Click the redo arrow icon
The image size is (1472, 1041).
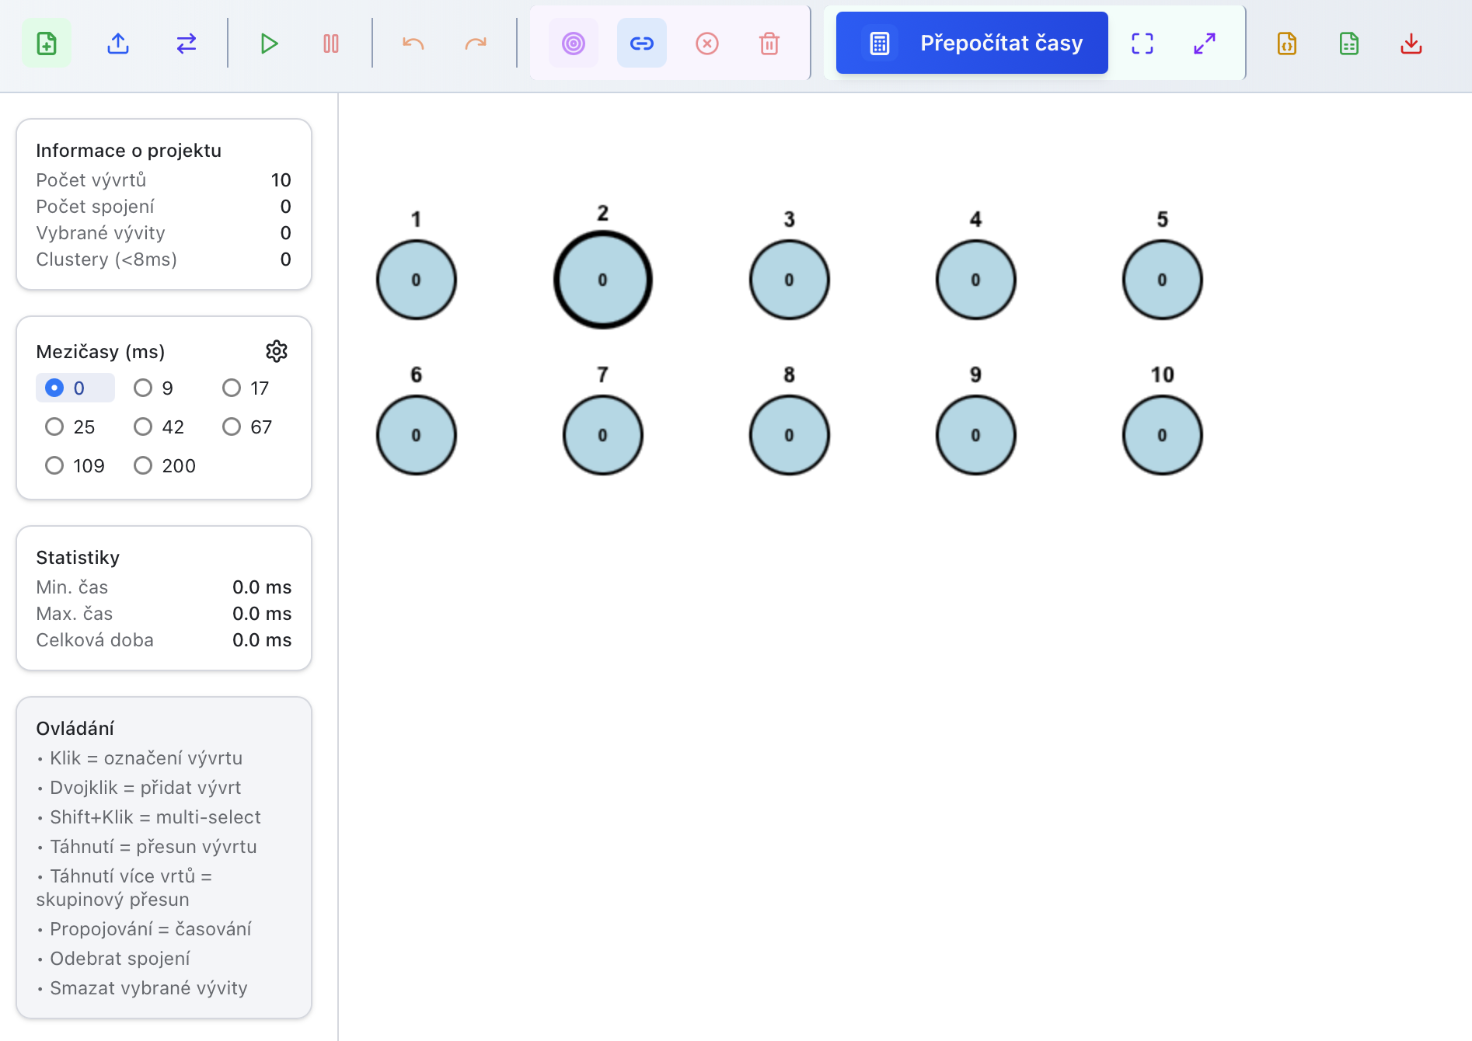pyautogui.click(x=476, y=44)
